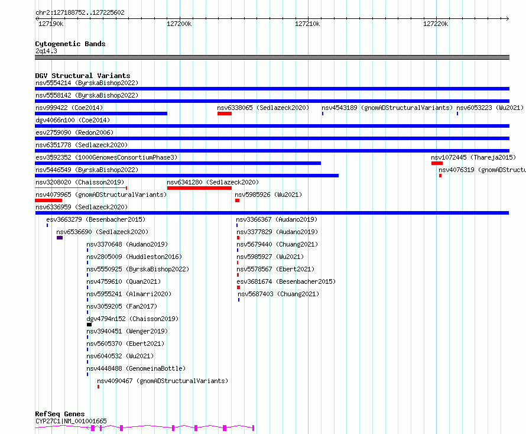The width and height of the screenshot is (526, 434).
Task: Click the purple bar under nsv6536690
Action: pos(60,238)
